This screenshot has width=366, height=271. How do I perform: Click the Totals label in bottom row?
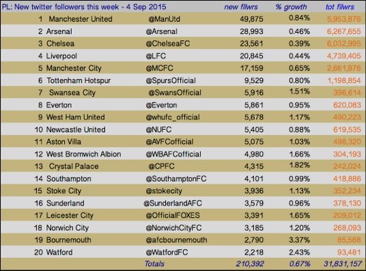tap(154, 263)
